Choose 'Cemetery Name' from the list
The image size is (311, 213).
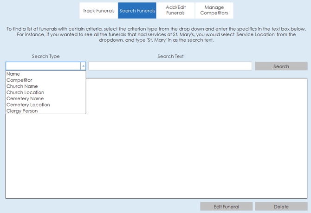coord(25,98)
